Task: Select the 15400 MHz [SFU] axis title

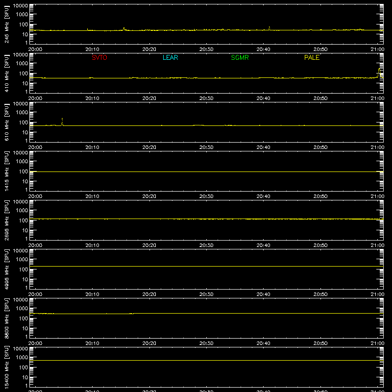Action: coord(6,367)
